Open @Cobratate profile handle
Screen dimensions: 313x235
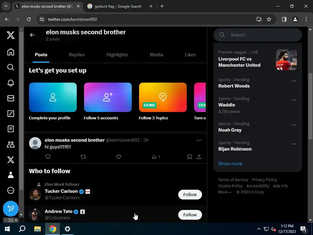point(57,218)
